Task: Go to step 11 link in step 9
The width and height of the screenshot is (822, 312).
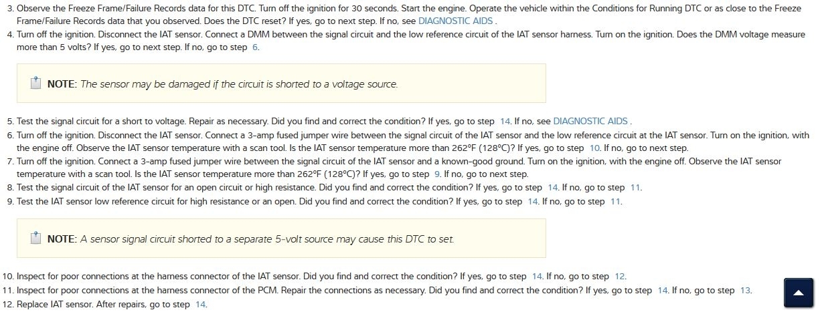Action: (615, 201)
